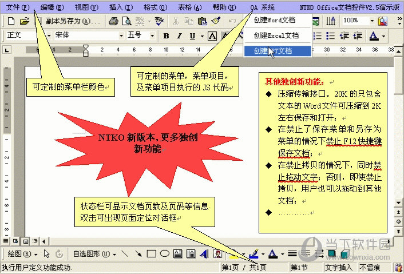Open the 表格(A) menu
The height and width of the screenshot is (274, 404).
click(x=190, y=7)
